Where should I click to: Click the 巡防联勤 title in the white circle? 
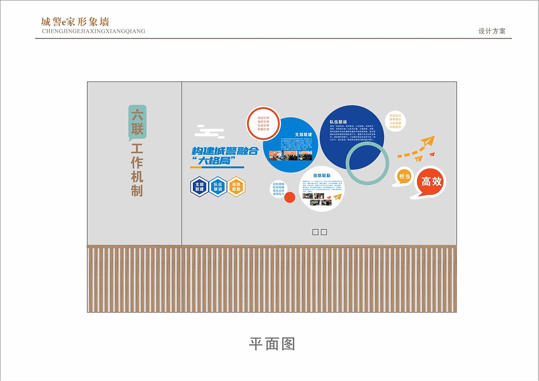[x=321, y=175]
